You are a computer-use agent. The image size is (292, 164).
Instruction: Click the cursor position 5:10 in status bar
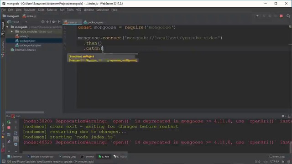tap(258, 162)
